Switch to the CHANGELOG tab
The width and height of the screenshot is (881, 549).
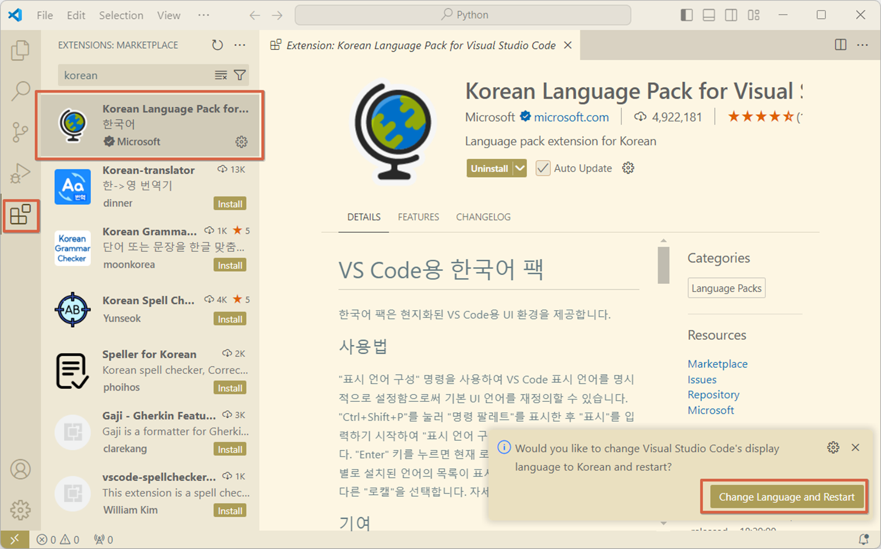click(483, 217)
